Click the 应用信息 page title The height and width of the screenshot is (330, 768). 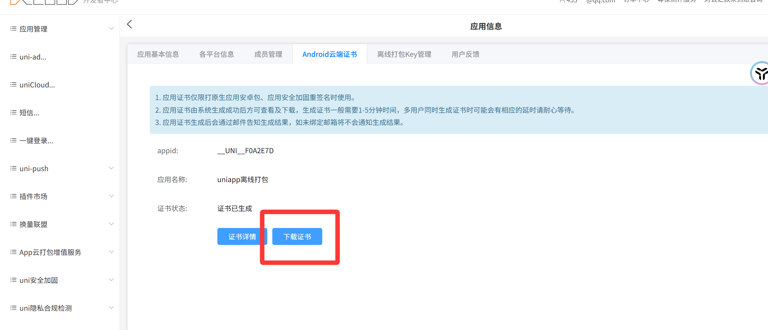coord(486,26)
